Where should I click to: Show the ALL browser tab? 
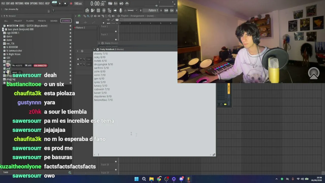click(x=6, y=21)
